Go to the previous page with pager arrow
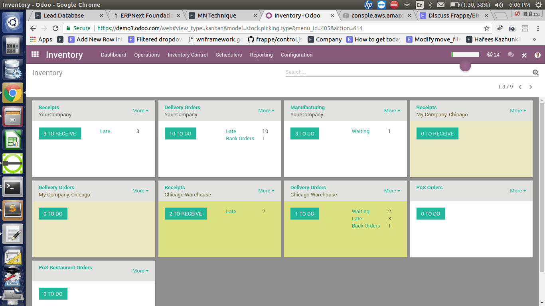 pyautogui.click(x=520, y=87)
